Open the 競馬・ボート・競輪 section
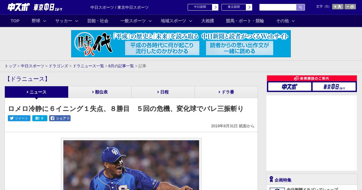Screen dimensions: 362x190 coord(245,21)
